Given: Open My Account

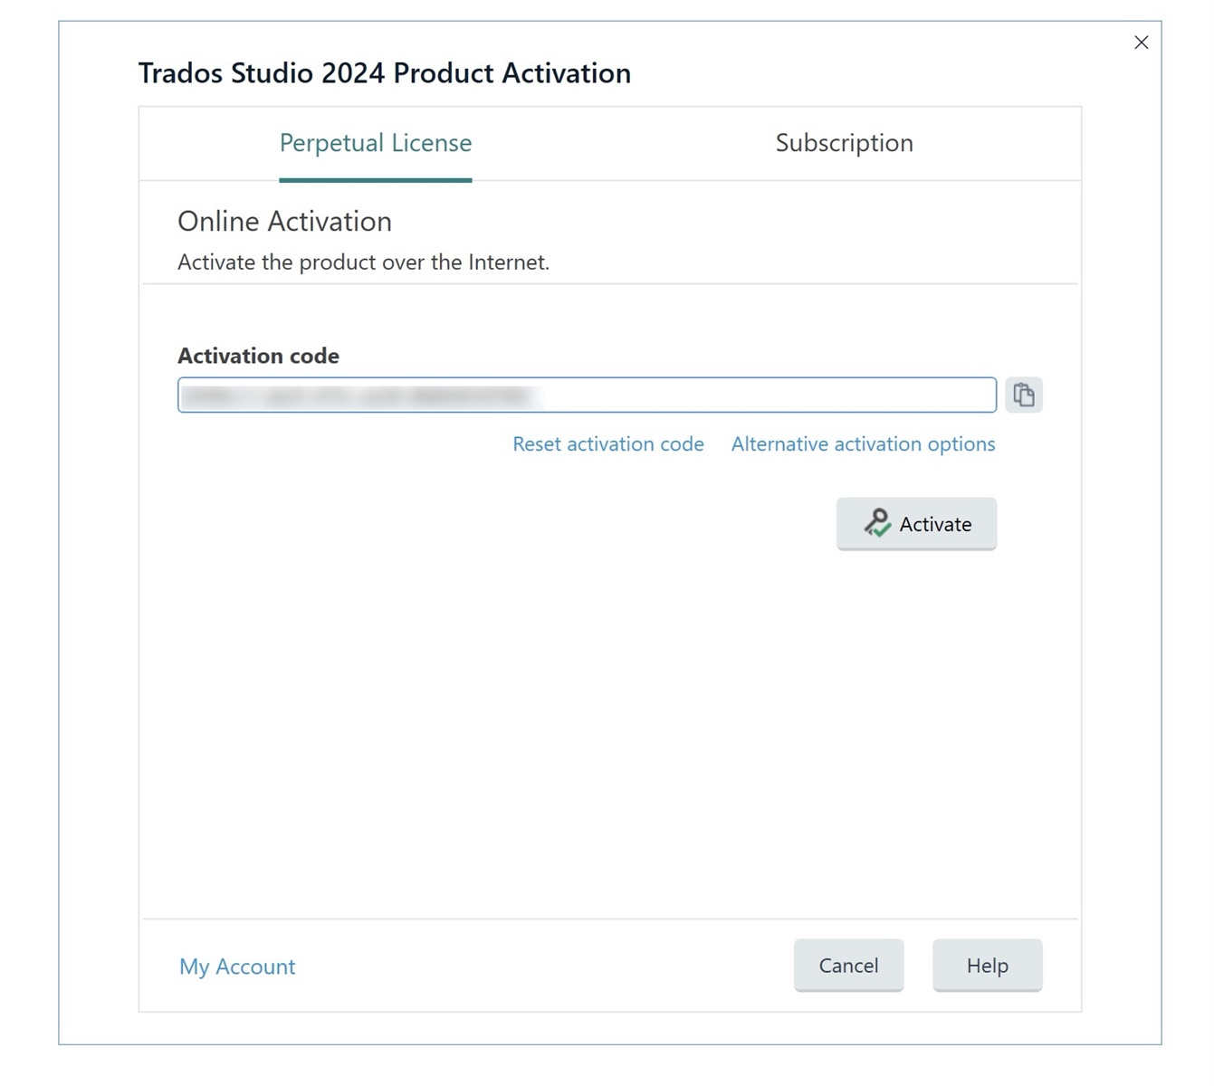Looking at the screenshot, I should click(x=236, y=967).
